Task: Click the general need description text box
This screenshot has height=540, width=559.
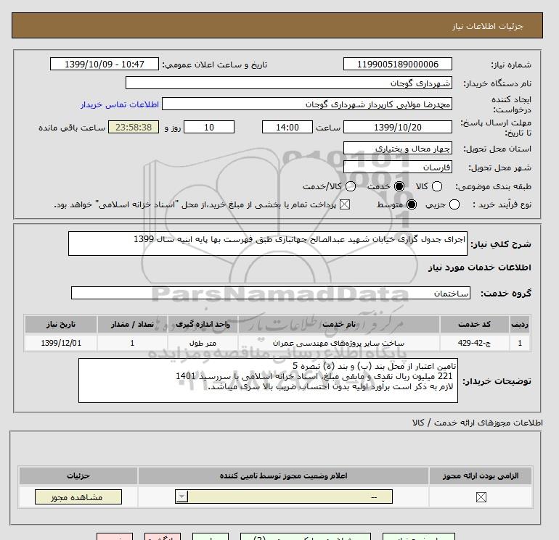Action: 268,244
